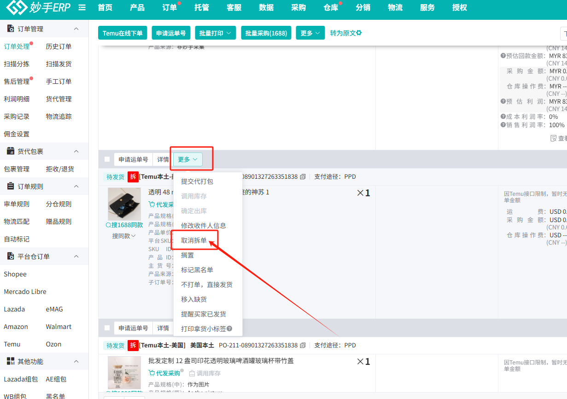Click the 妙手ERP logo

click(x=39, y=7)
